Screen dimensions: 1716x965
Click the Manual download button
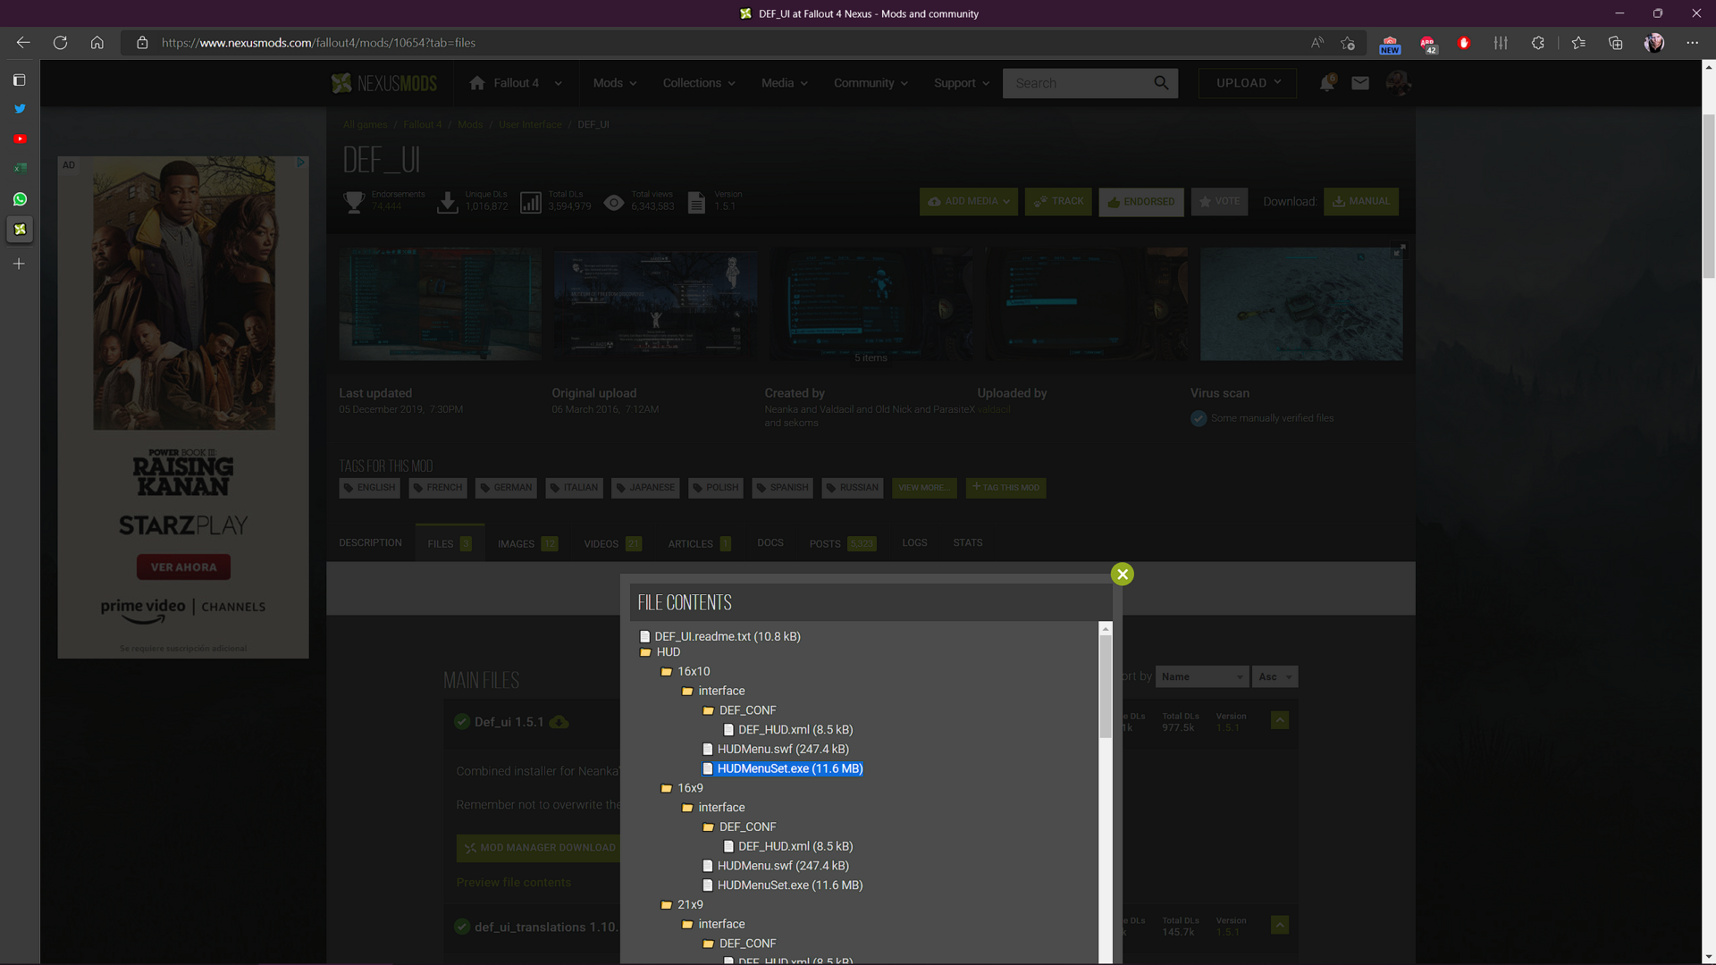[1361, 202]
